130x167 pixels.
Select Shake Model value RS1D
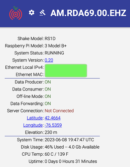coord(50,39)
